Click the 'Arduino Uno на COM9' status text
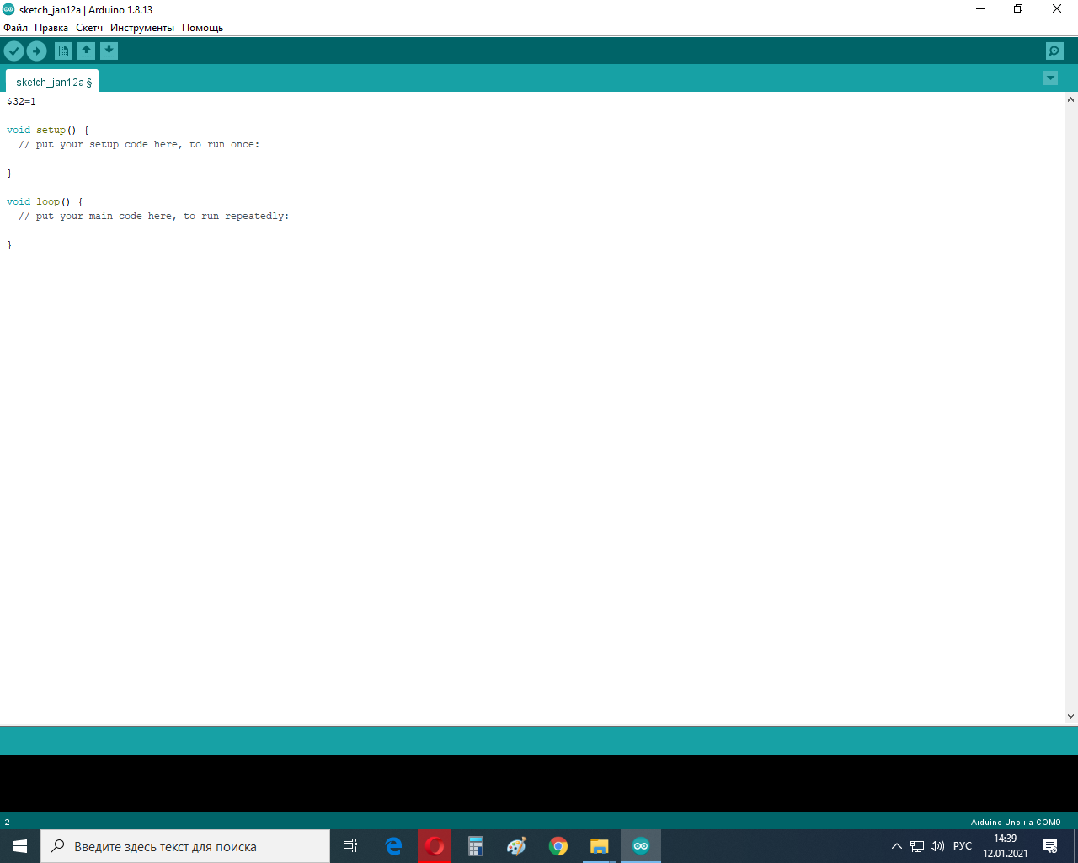This screenshot has width=1078, height=863. (x=1016, y=822)
